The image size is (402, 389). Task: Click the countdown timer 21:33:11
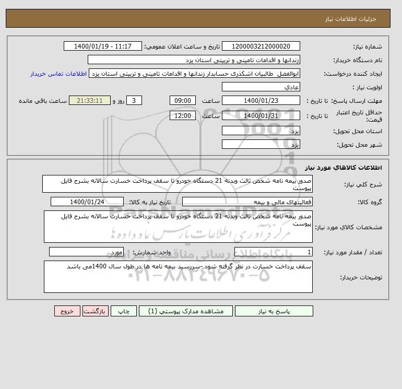coord(90,101)
